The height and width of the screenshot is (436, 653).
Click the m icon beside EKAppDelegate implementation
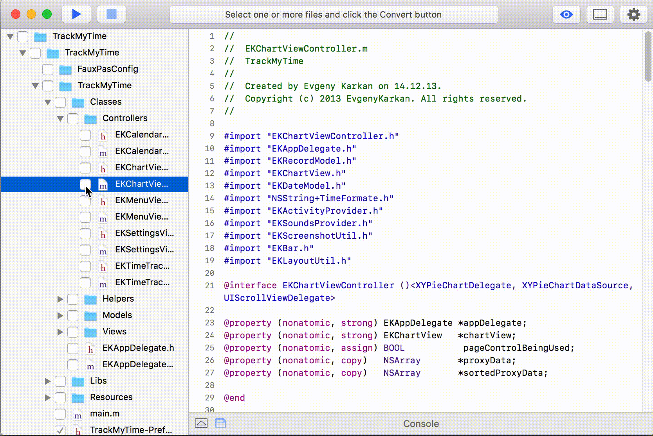(x=90, y=365)
